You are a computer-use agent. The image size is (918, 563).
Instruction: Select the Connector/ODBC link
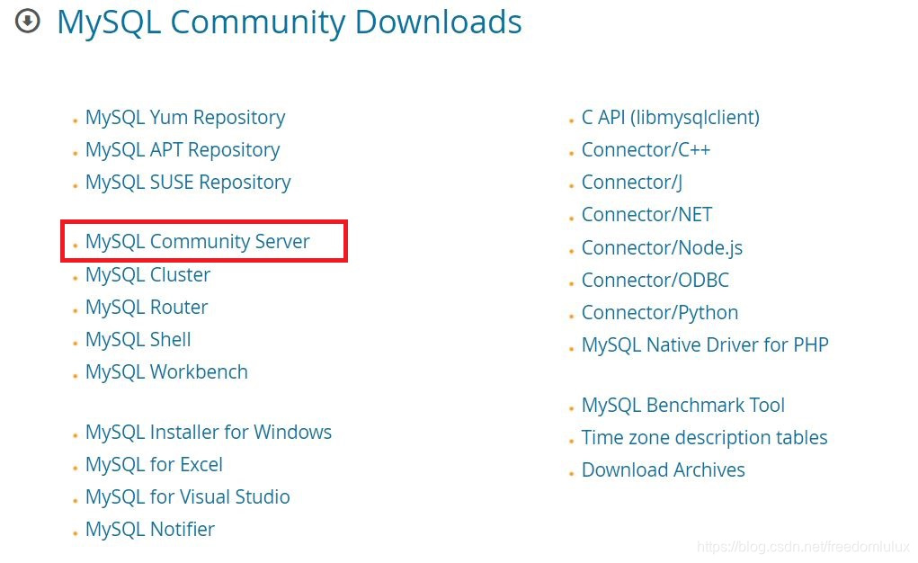pos(655,280)
